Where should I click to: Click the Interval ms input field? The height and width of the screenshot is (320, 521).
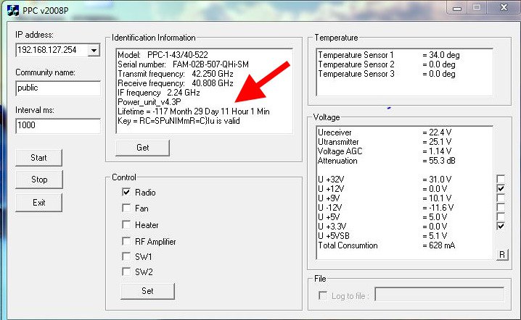point(57,125)
